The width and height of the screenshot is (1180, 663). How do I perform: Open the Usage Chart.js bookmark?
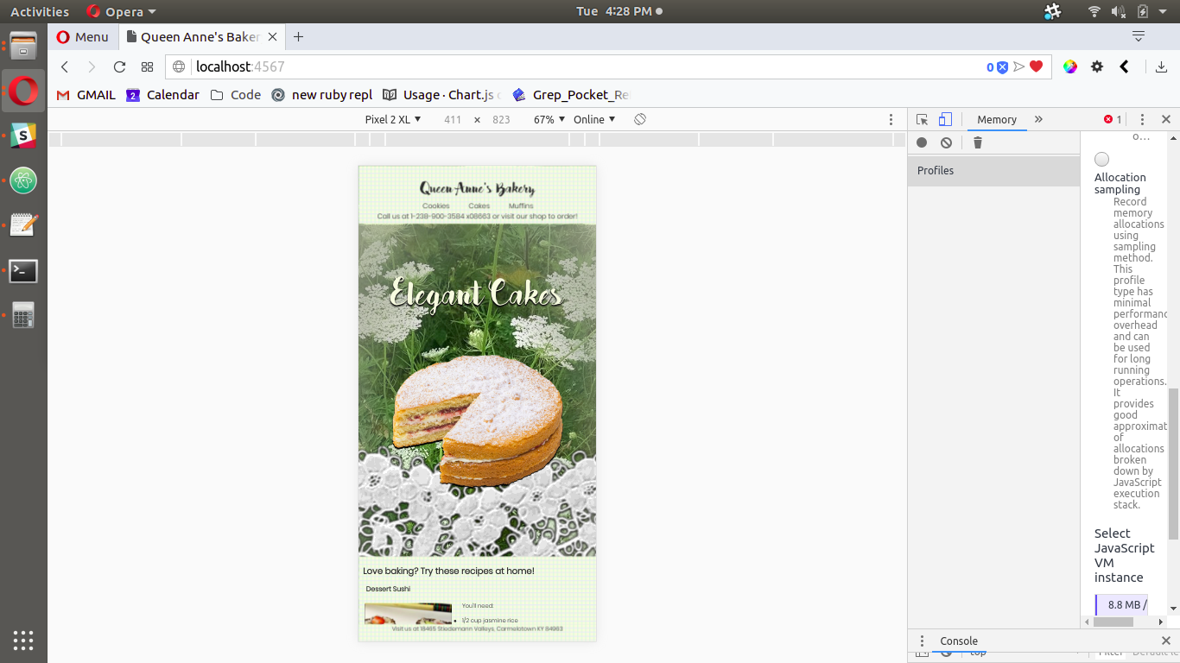(441, 95)
